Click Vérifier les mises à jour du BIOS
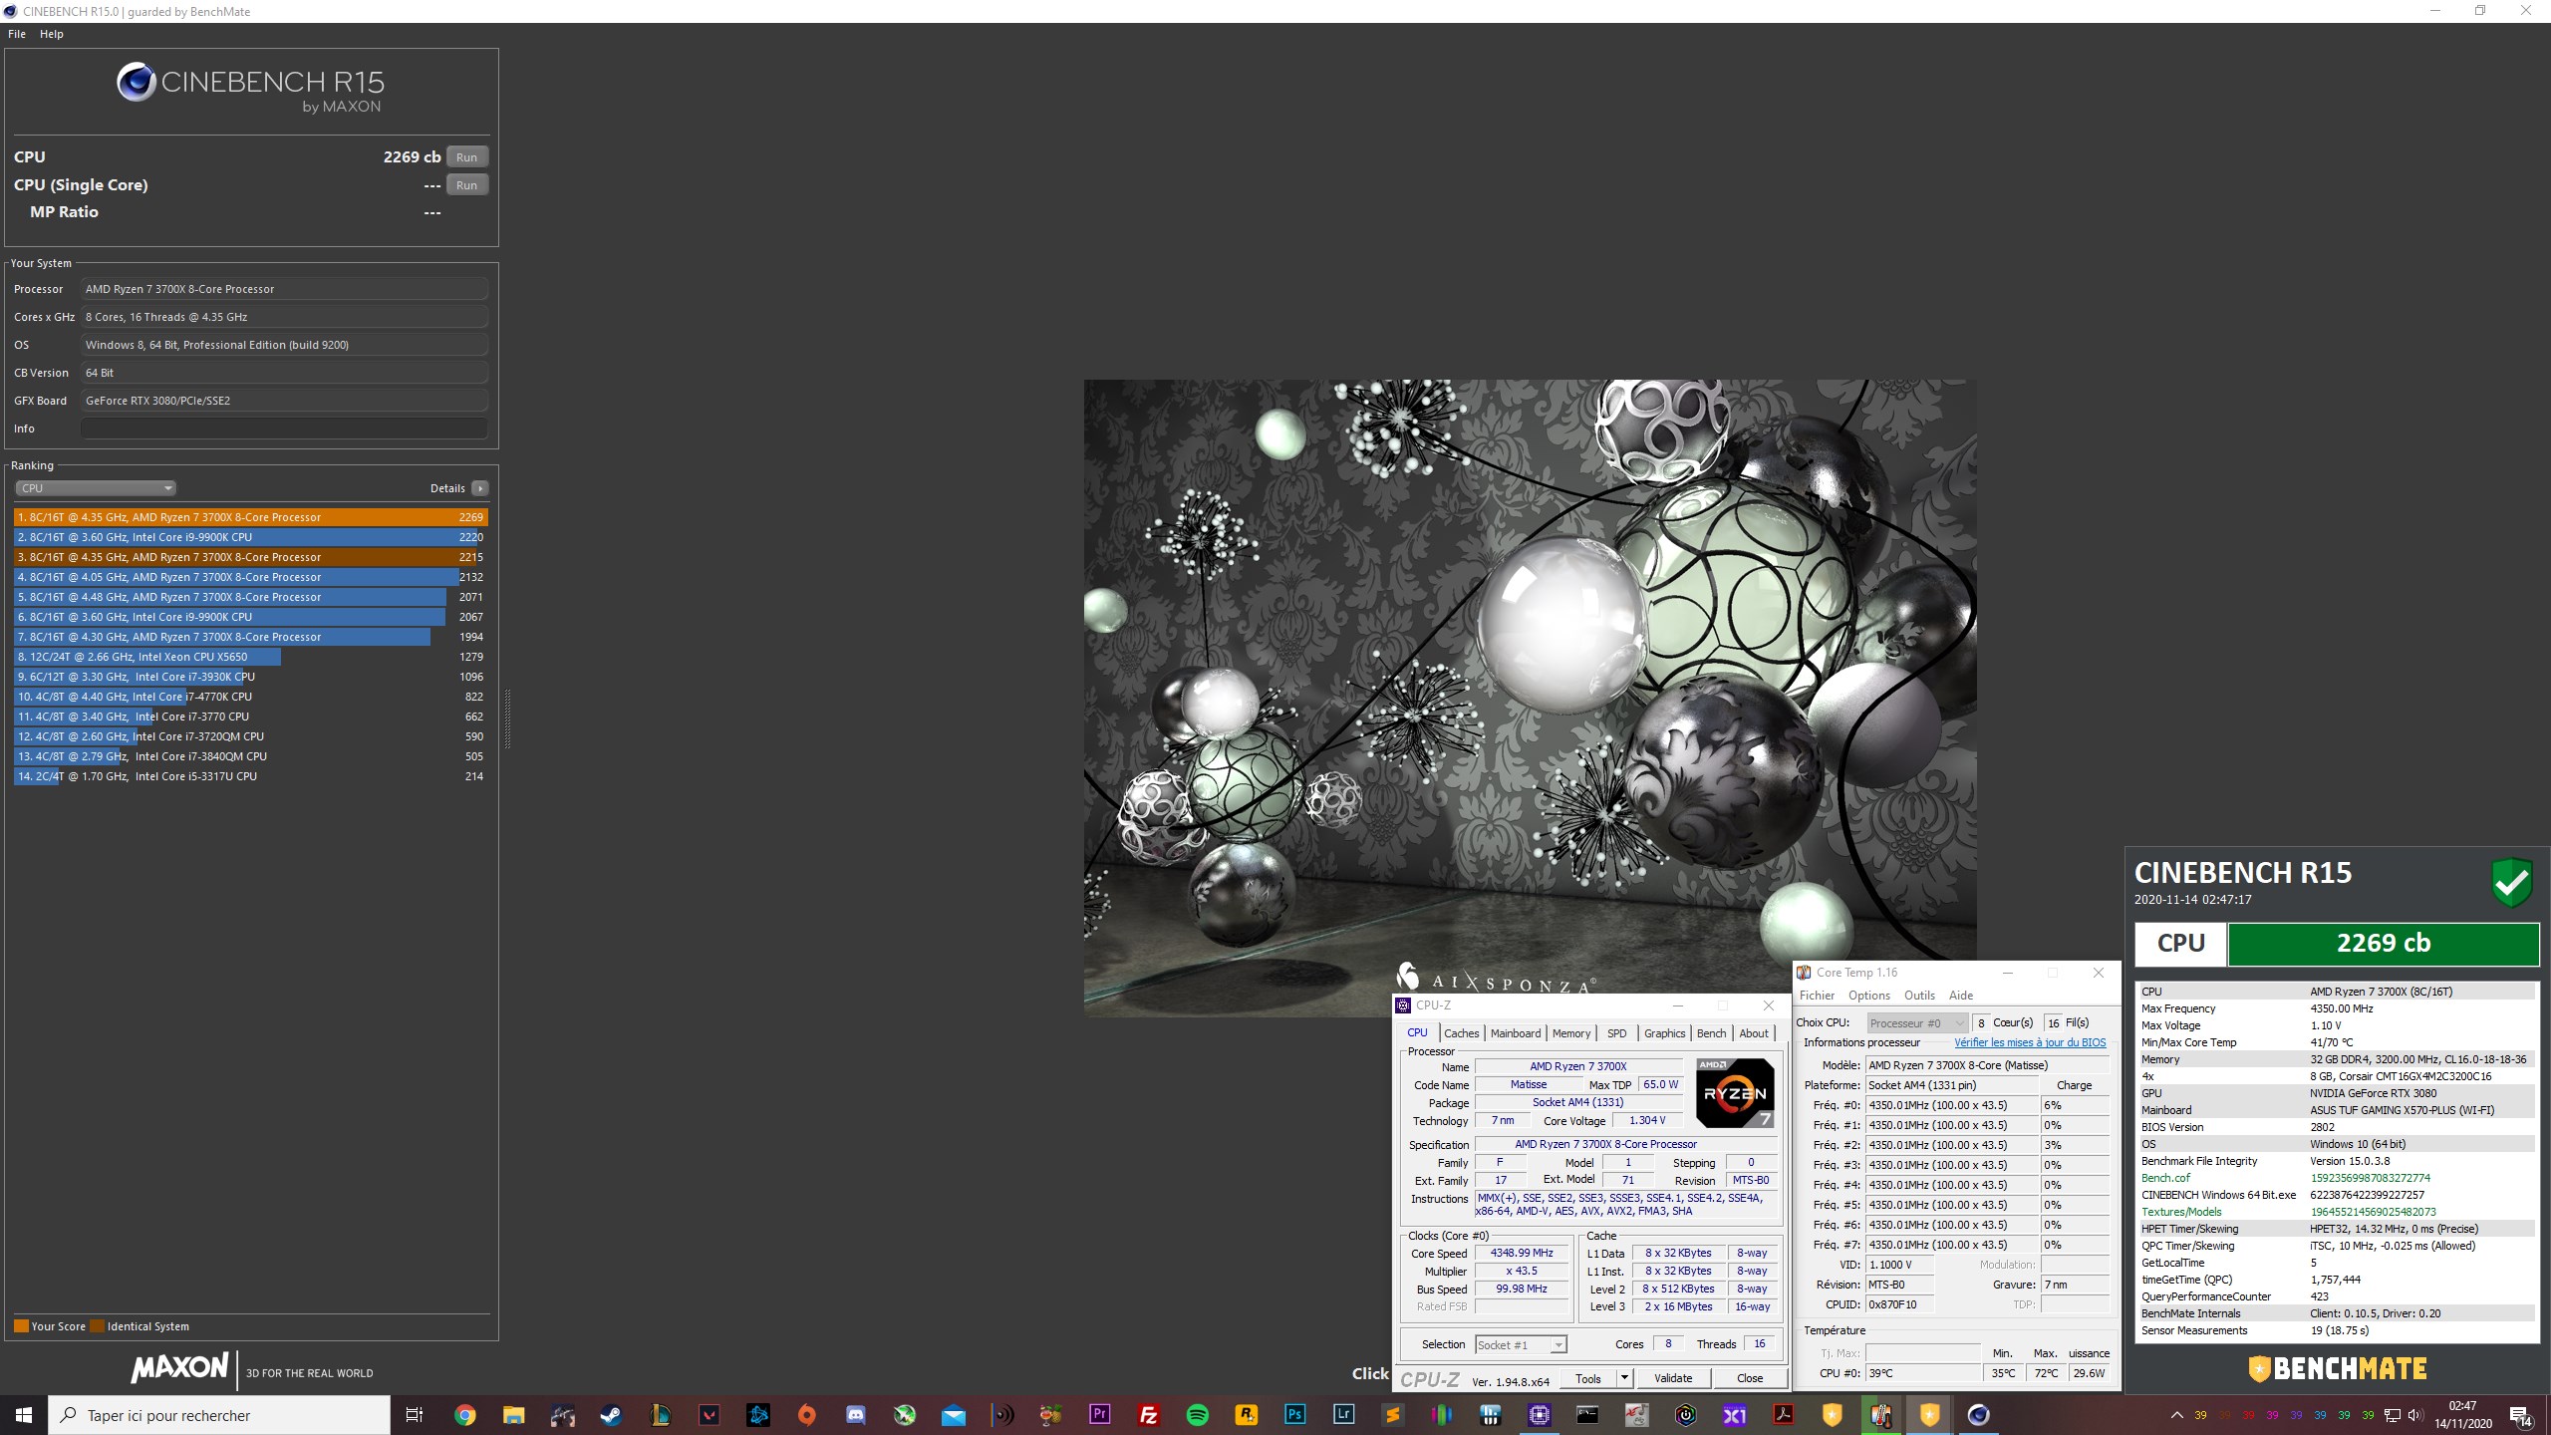Screen dimensions: 2551x1435 click(x=2030, y=1043)
